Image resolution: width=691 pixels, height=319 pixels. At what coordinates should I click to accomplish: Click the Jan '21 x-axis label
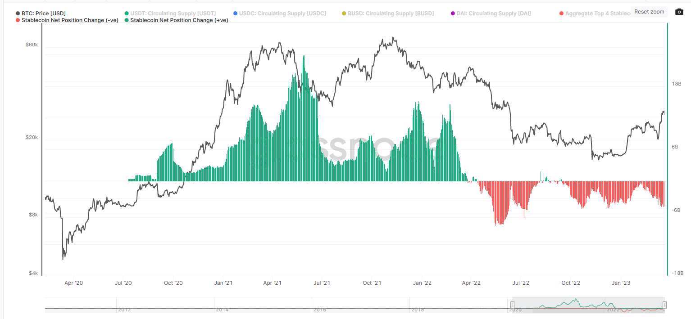pos(223,283)
